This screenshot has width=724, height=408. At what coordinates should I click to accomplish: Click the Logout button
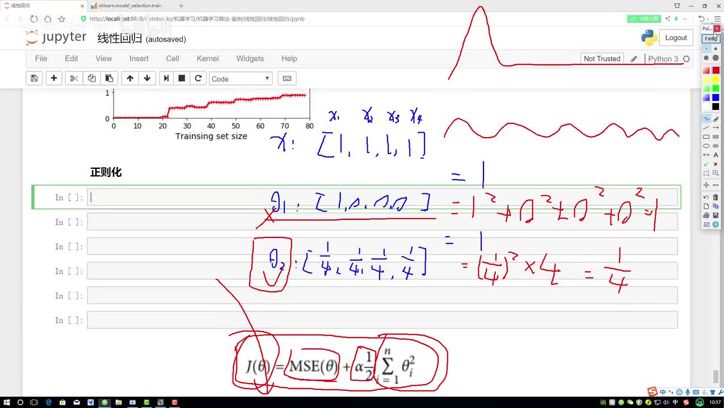[676, 37]
